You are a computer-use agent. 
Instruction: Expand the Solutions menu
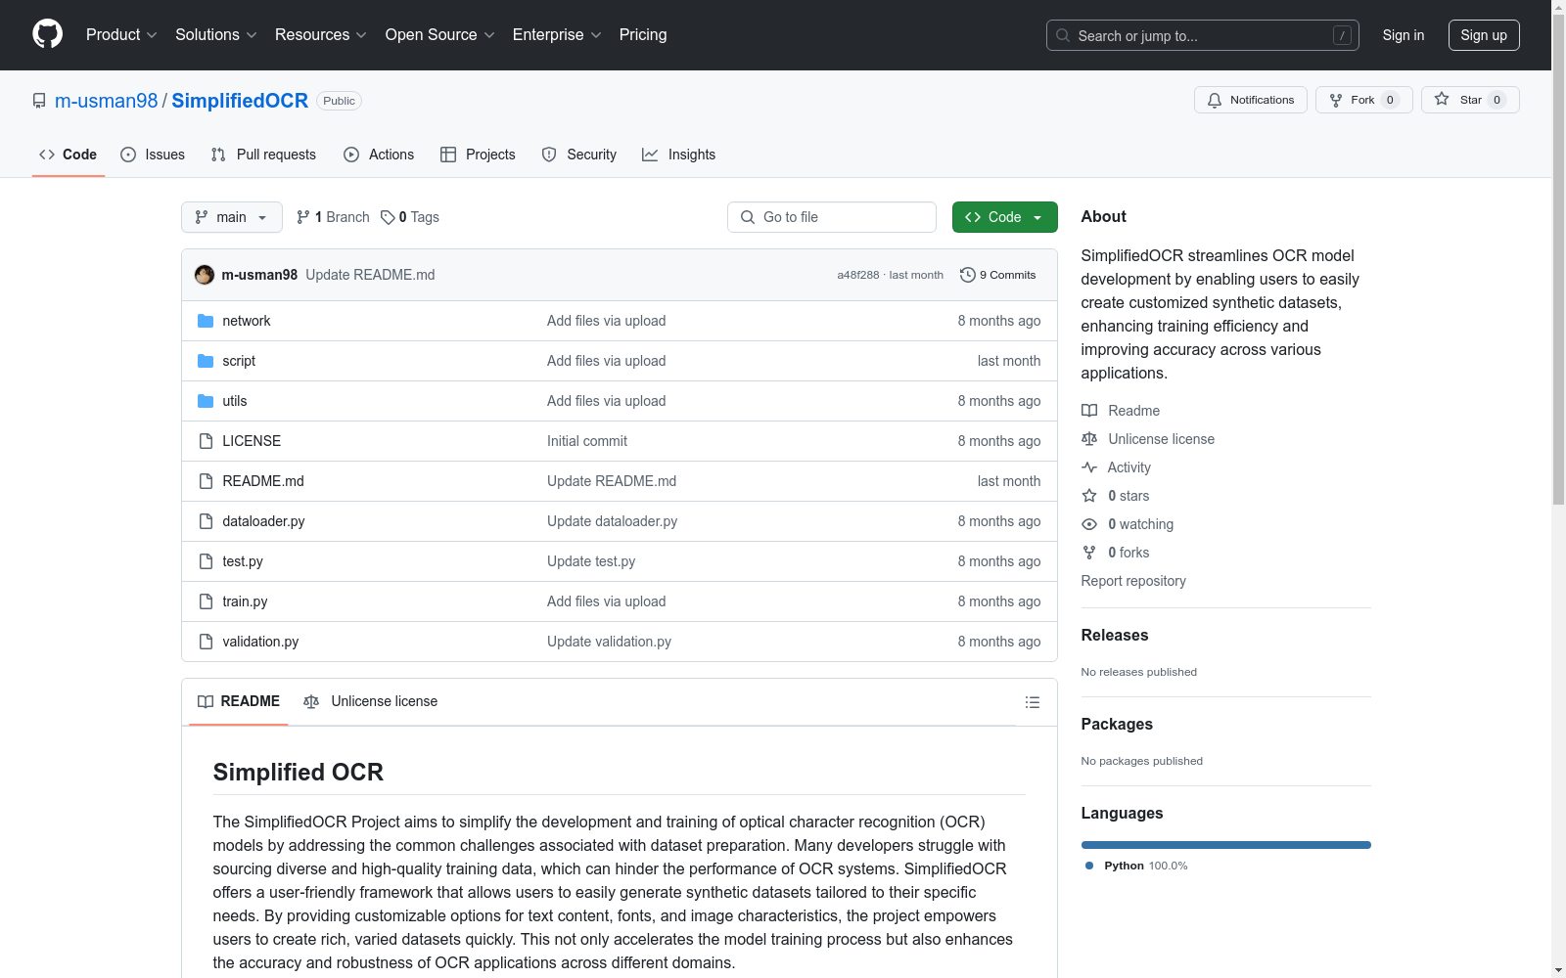click(216, 35)
